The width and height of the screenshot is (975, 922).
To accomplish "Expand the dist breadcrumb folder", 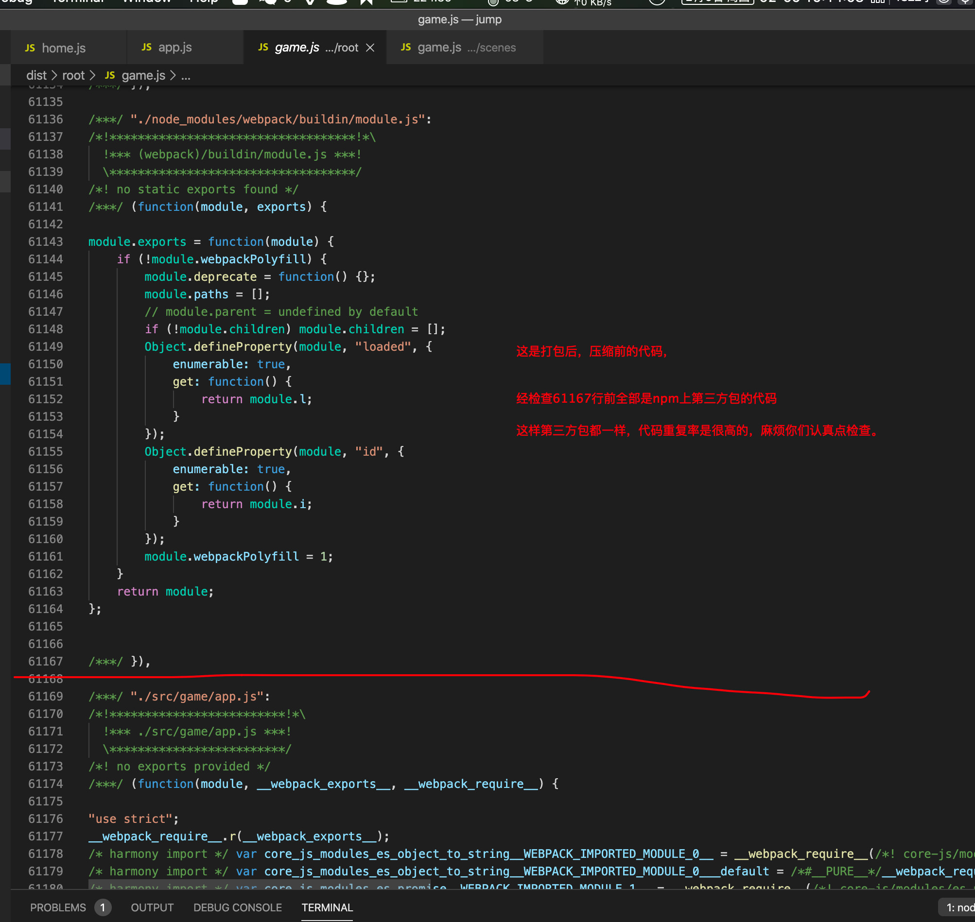I will click(x=36, y=75).
